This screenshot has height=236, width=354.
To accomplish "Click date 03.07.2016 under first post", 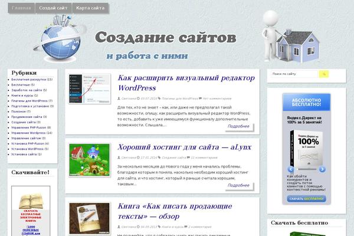I will [x=149, y=99].
